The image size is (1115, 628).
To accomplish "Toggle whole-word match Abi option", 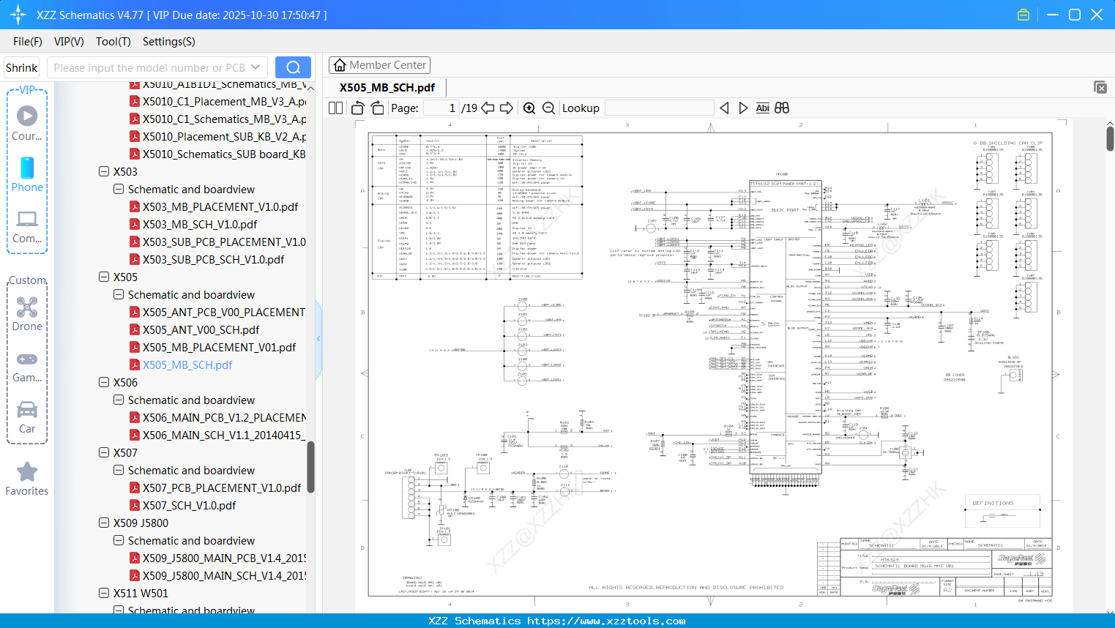I will [762, 108].
